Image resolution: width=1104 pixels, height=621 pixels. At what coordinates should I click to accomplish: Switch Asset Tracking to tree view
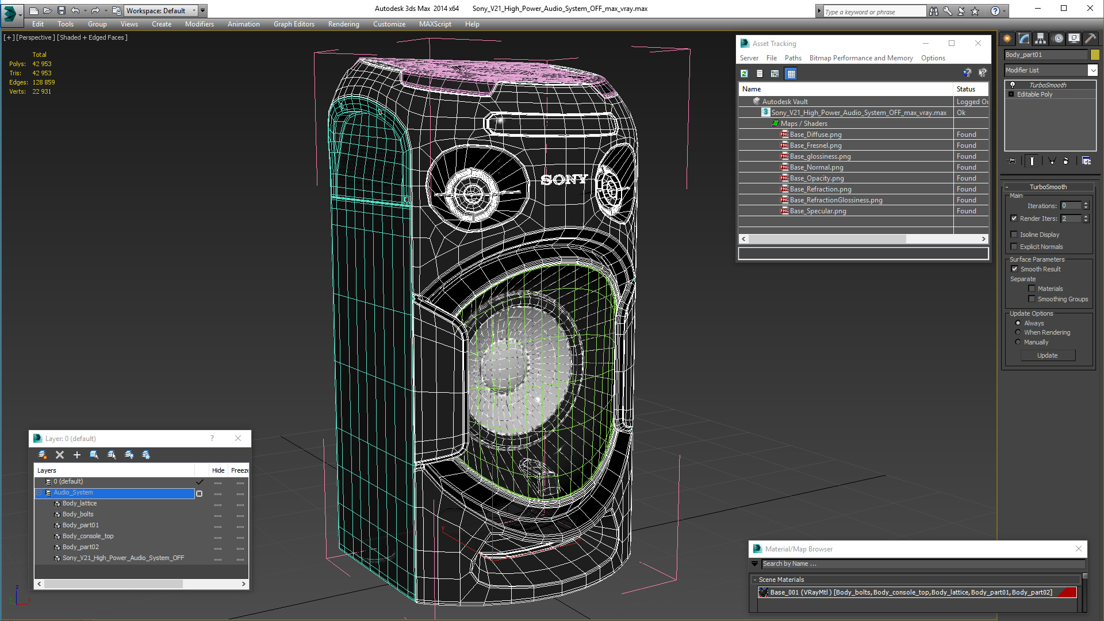pos(775,74)
